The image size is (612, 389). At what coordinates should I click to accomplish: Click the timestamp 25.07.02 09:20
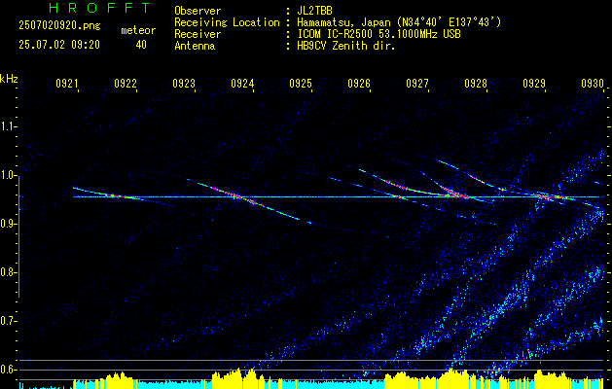[59, 45]
